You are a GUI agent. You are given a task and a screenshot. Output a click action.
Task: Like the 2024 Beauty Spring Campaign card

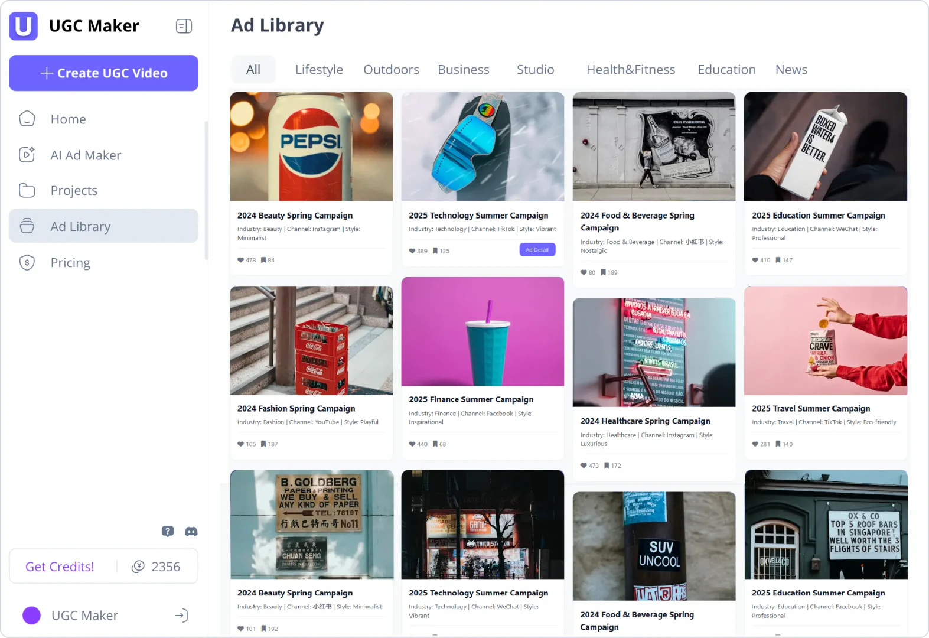pyautogui.click(x=241, y=260)
